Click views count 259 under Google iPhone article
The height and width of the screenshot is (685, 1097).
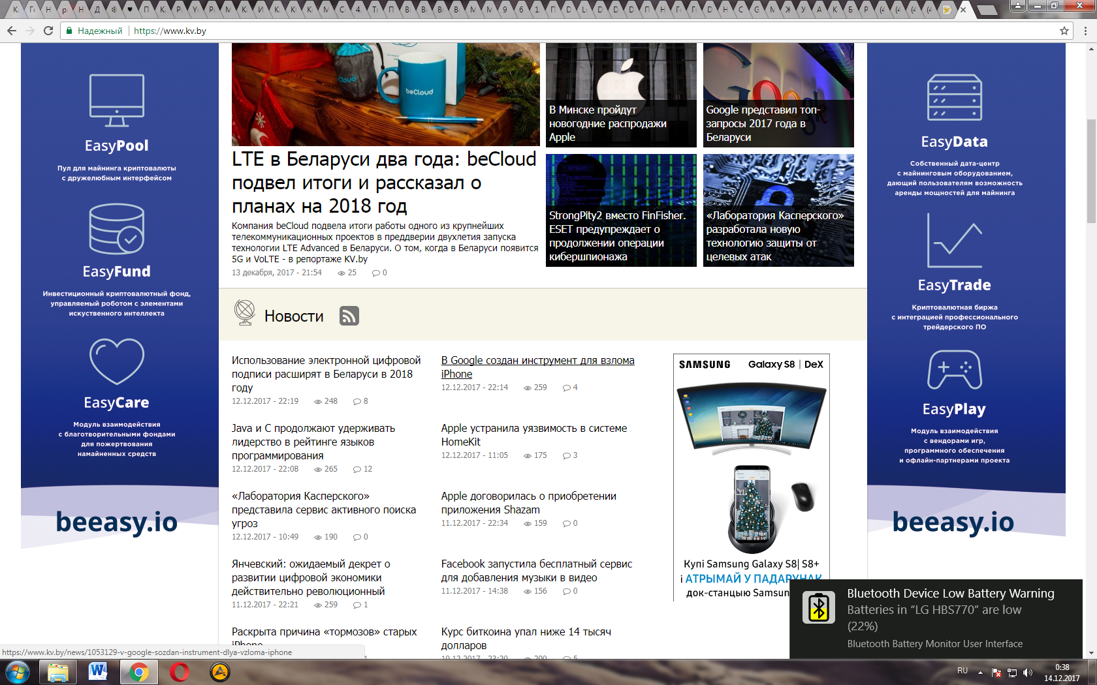535,388
